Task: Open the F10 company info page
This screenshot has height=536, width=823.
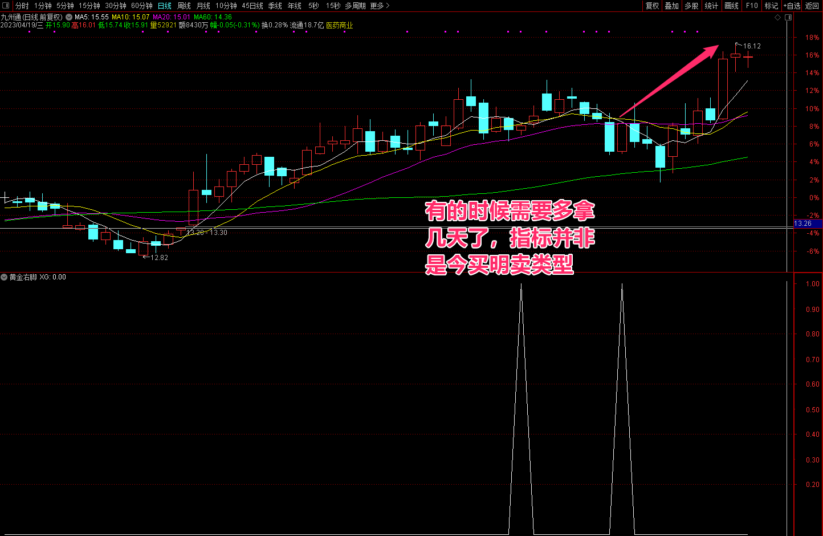Action: pyautogui.click(x=752, y=6)
